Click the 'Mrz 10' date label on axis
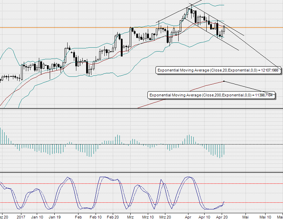283x222 pixels. pos(148,217)
